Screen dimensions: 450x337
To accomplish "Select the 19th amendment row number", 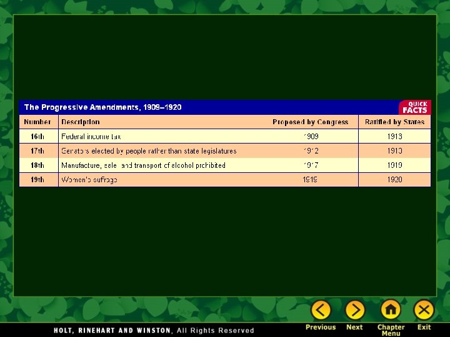I will [x=37, y=179].
